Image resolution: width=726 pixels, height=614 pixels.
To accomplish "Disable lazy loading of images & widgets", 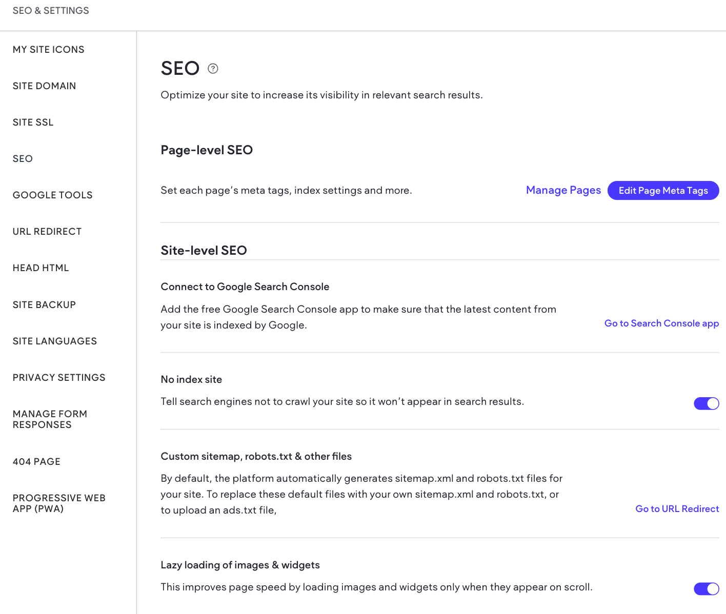I will pos(706,589).
